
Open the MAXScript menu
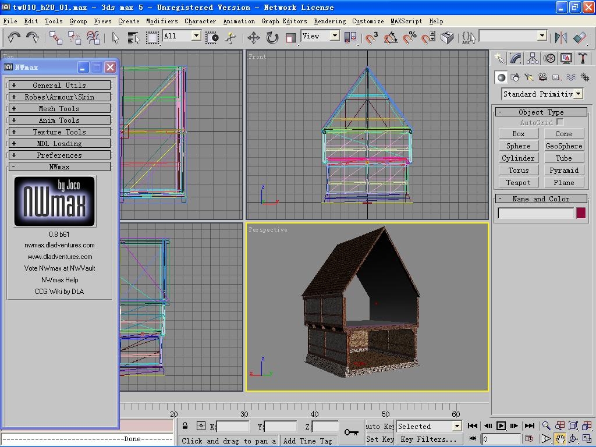click(x=406, y=21)
